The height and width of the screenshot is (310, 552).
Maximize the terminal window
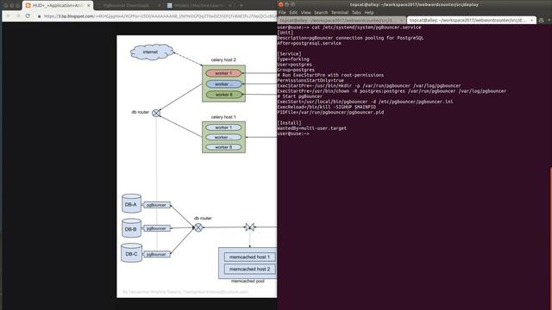click(293, 4)
